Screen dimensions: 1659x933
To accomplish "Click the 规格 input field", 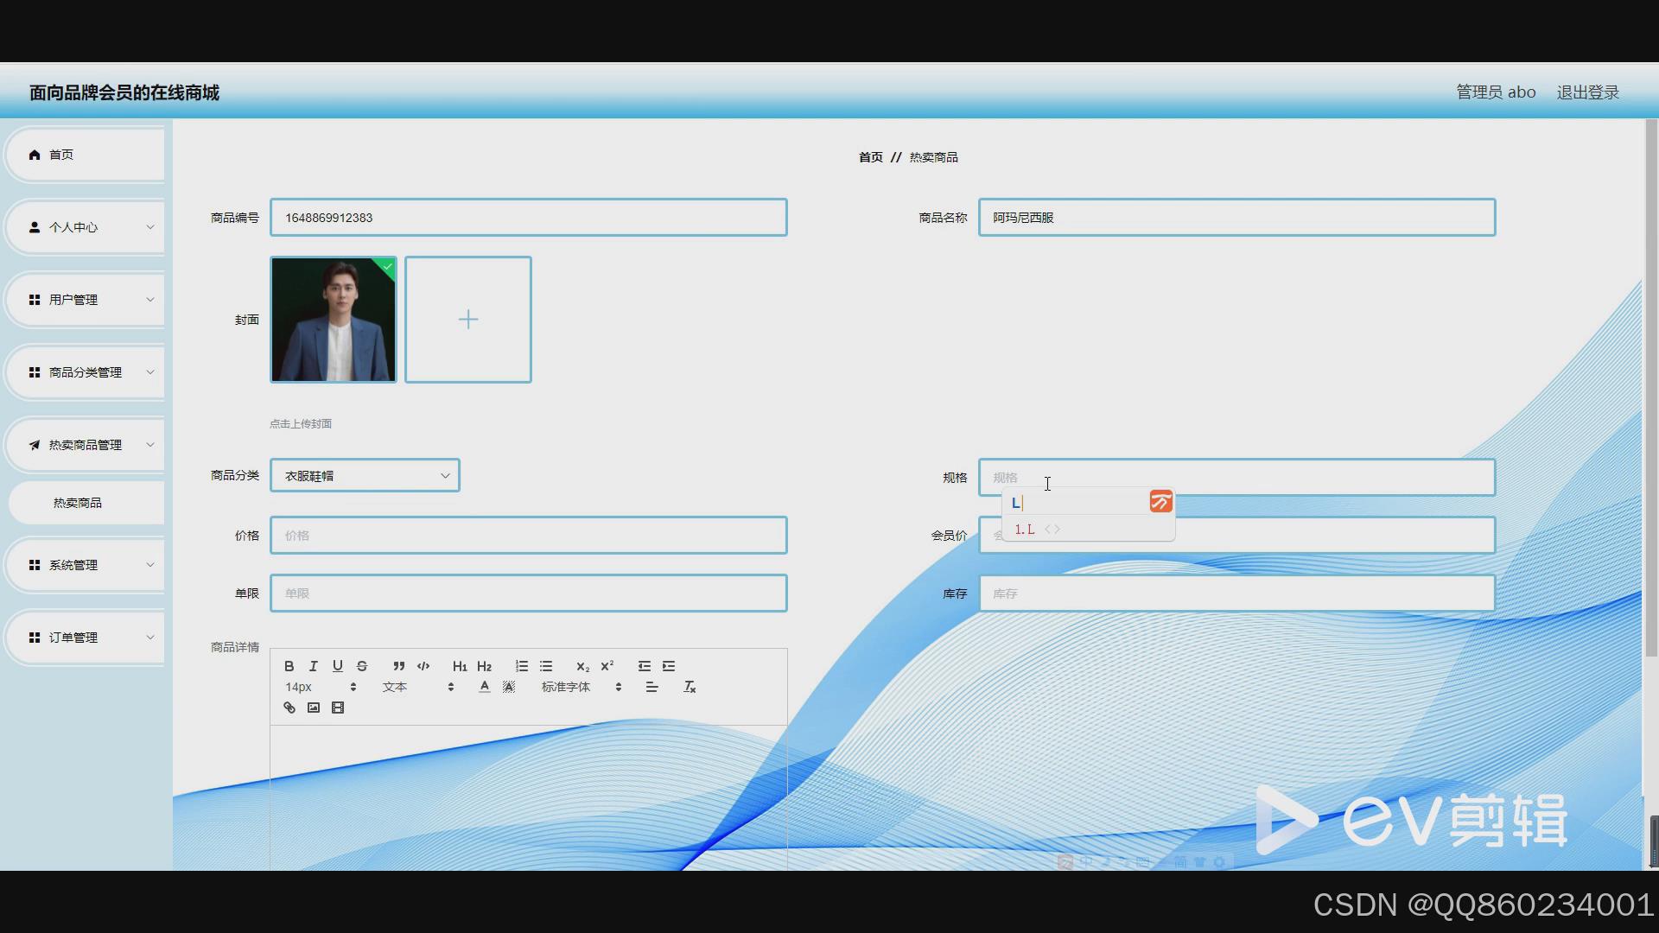I will point(1236,477).
